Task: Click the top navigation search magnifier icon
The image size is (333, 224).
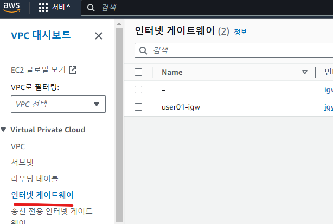Action: tap(91, 8)
